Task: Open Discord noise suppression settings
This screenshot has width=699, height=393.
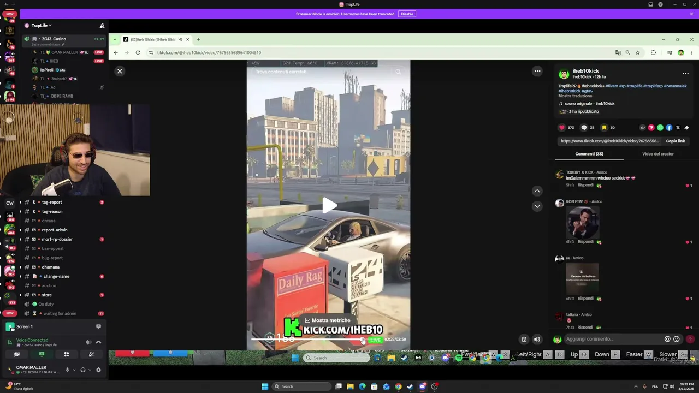Action: coord(88,343)
